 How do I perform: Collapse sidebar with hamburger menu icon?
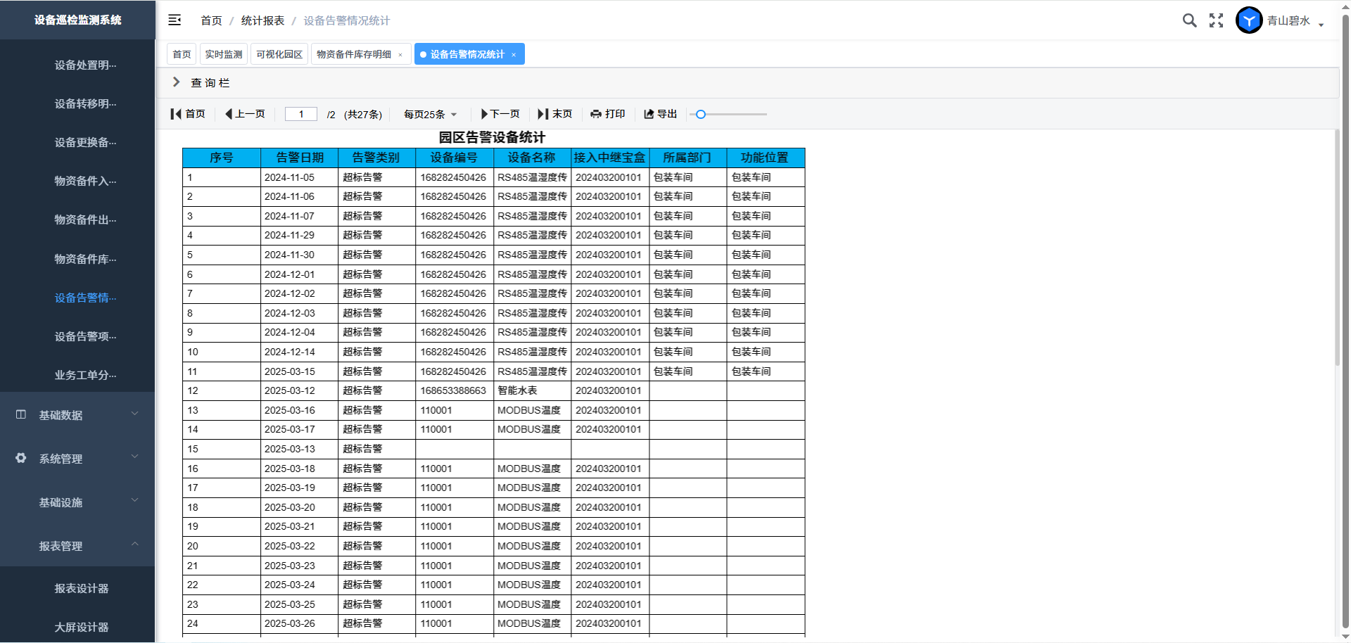pyautogui.click(x=175, y=20)
